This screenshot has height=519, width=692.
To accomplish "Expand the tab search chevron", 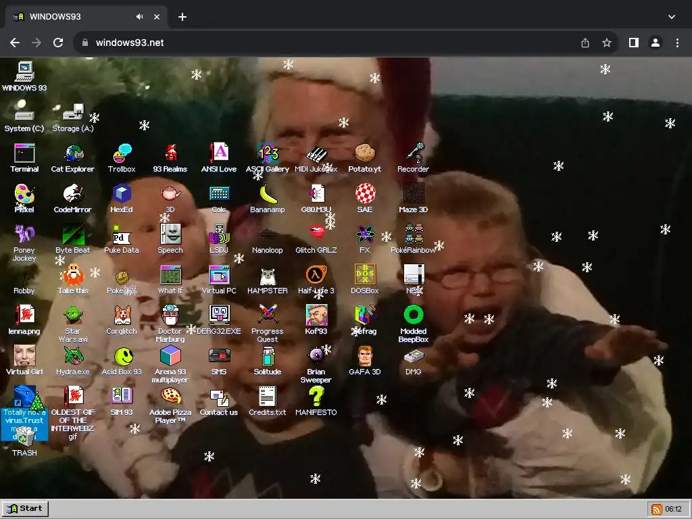I will pyautogui.click(x=672, y=17).
